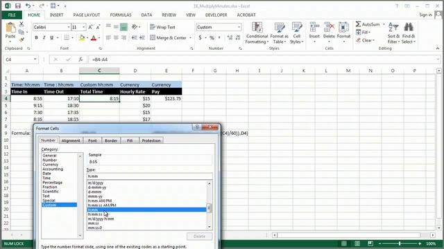The height and width of the screenshot is (249, 444).
Task: Click the Insert Function fx icon
Action: coord(80,59)
